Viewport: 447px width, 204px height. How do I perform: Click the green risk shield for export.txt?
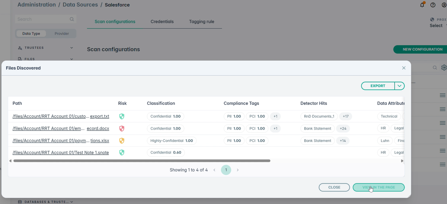coord(122,116)
